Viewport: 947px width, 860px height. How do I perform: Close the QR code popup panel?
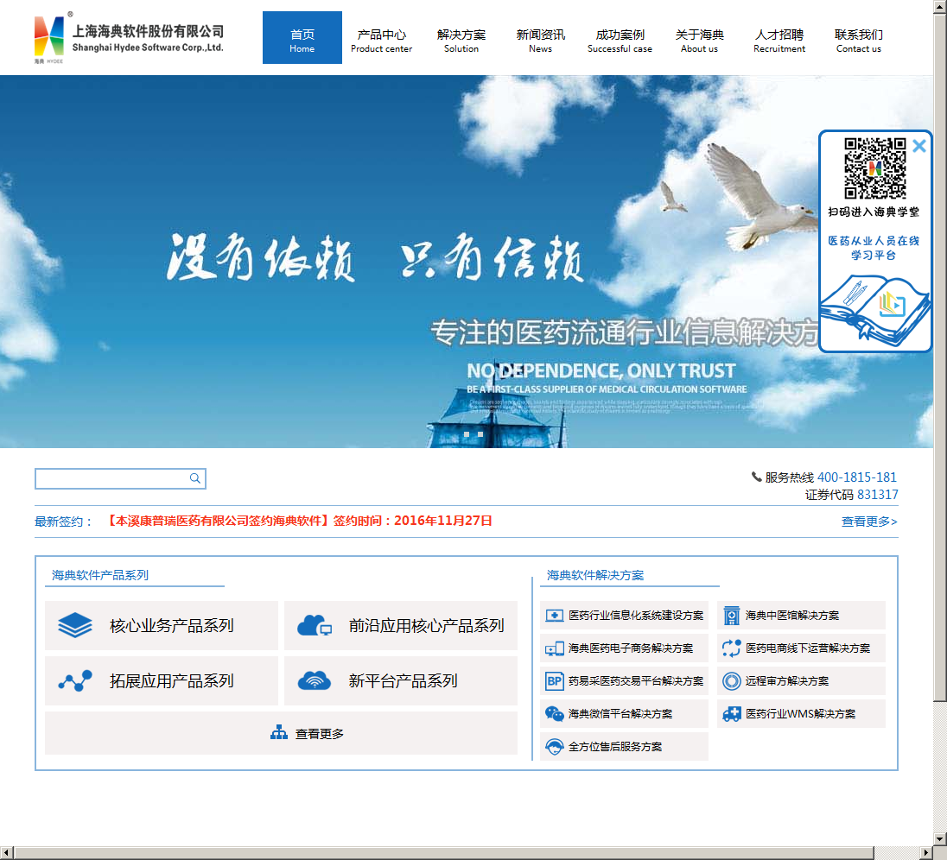[x=919, y=146]
